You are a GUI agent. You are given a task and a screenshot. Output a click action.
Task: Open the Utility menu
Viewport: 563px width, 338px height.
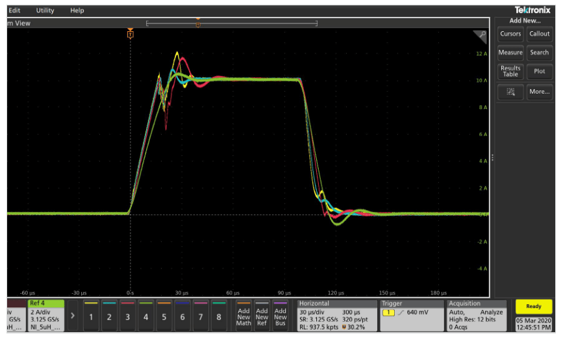coord(45,10)
